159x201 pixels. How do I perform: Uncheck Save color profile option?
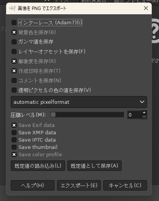tap(14, 155)
